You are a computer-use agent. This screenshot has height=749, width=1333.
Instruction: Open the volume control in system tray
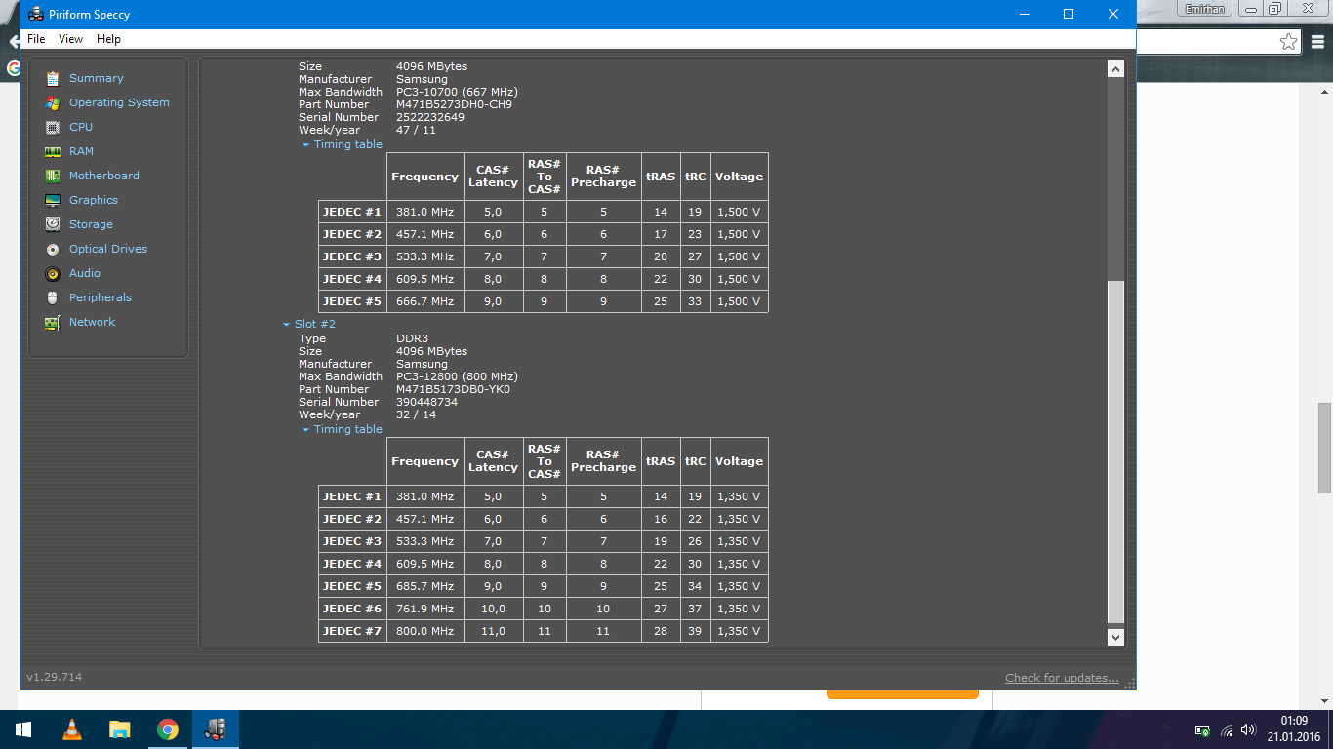point(1248,729)
